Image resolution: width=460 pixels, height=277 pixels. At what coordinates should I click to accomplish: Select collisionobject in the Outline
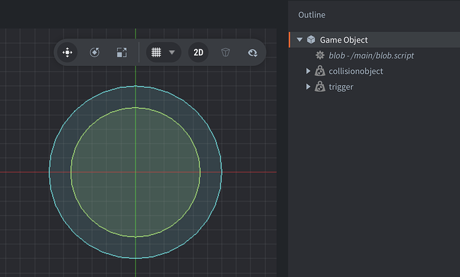(355, 71)
